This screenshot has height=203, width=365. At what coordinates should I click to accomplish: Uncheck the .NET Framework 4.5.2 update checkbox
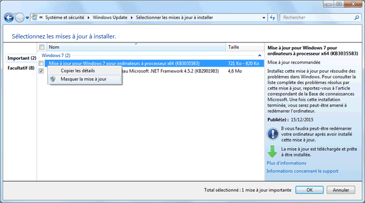[x=41, y=71]
